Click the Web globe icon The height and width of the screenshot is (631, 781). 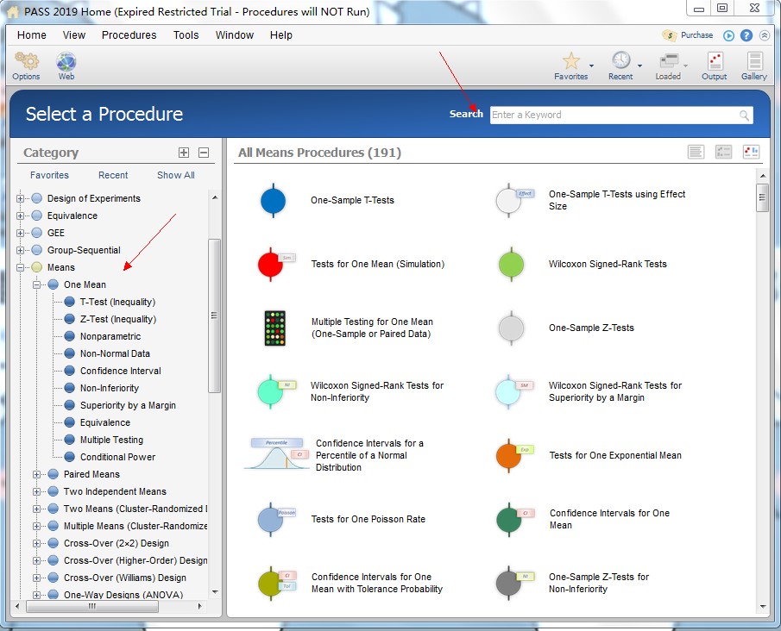pos(66,63)
